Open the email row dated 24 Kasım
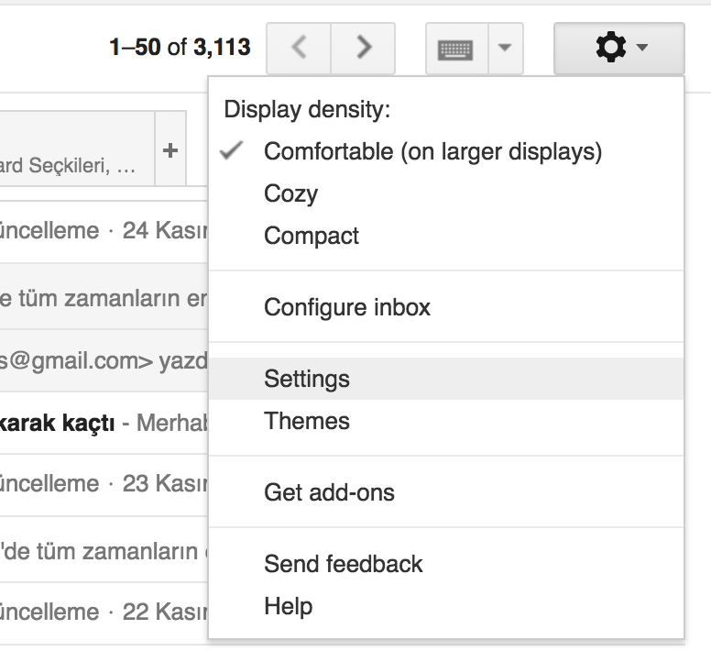 coord(101,230)
